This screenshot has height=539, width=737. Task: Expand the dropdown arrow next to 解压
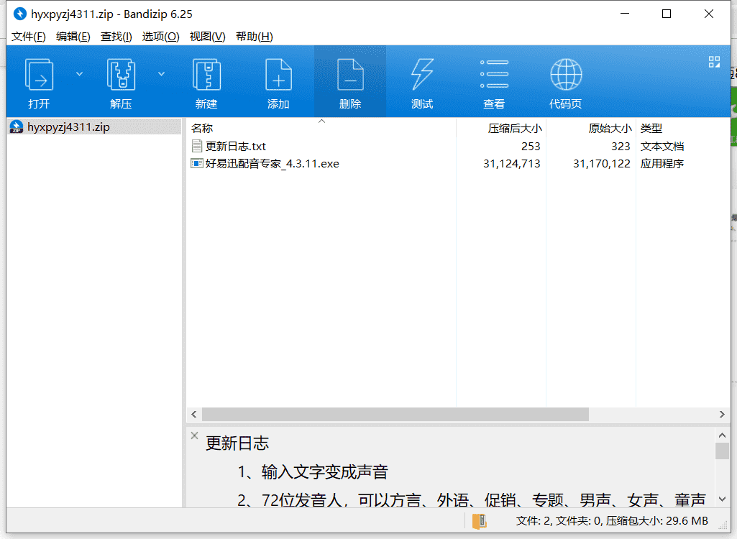161,74
